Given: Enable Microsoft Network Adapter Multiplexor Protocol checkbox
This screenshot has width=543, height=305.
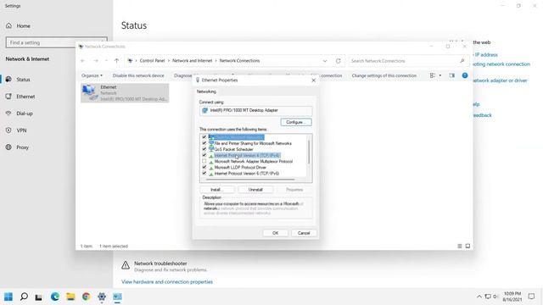Looking at the screenshot, I should click(x=204, y=161).
